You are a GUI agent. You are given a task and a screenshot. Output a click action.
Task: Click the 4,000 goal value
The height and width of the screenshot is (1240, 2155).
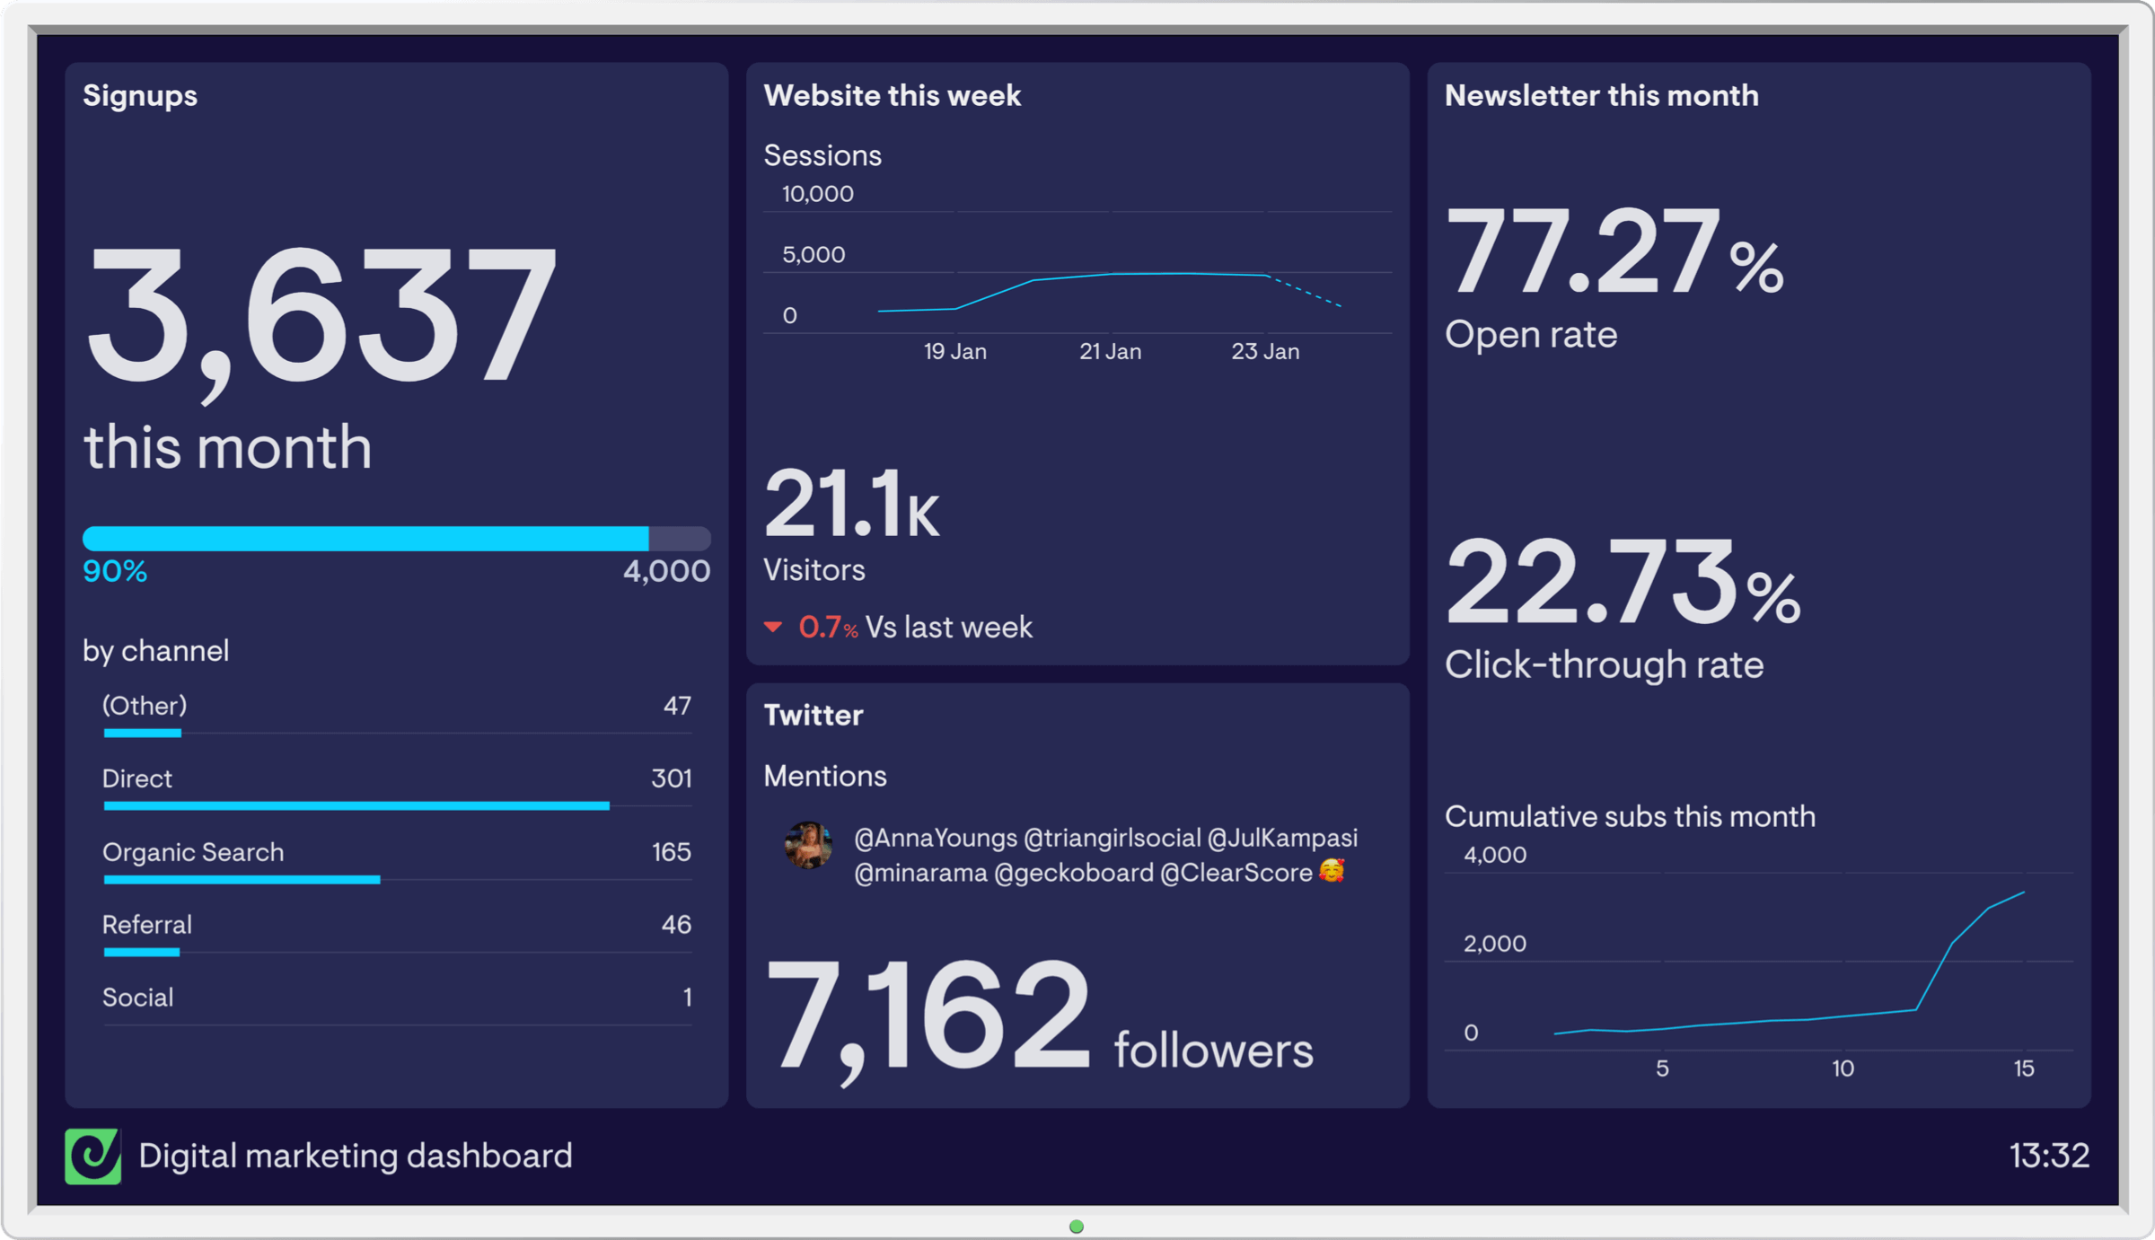tap(667, 571)
